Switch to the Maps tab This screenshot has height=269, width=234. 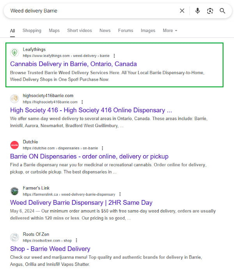[54, 30]
